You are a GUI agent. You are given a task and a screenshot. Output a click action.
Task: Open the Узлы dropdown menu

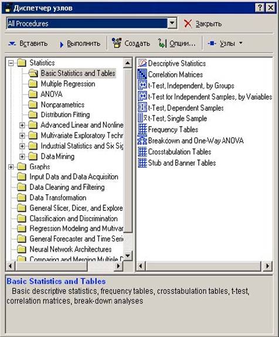click(225, 43)
